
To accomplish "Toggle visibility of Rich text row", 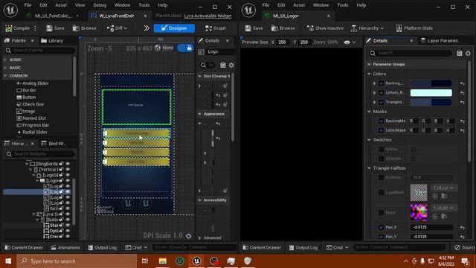I will click(x=68, y=208).
